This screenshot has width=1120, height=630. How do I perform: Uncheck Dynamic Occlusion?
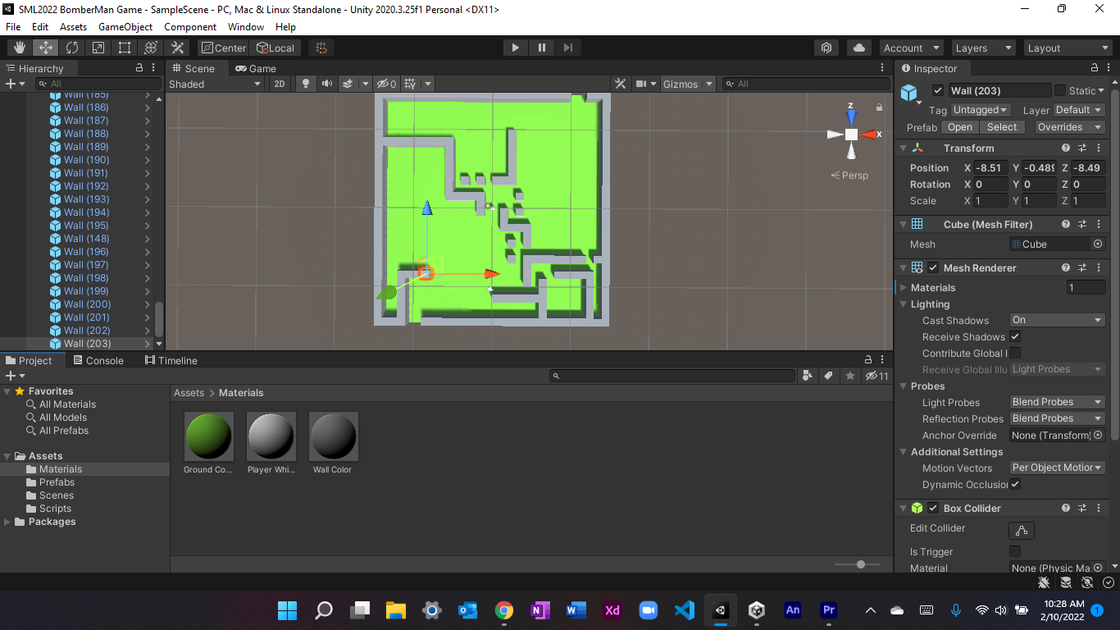point(1015,484)
